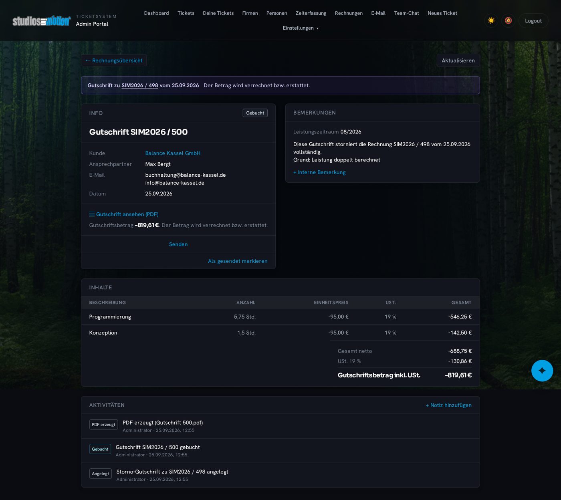The image size is (561, 500).
Task: Select email buchhaltung@balance-kassel.de
Action: [186, 175]
